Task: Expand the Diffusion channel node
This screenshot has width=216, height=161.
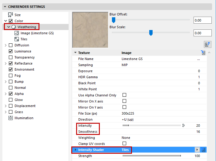Action: point(6,45)
